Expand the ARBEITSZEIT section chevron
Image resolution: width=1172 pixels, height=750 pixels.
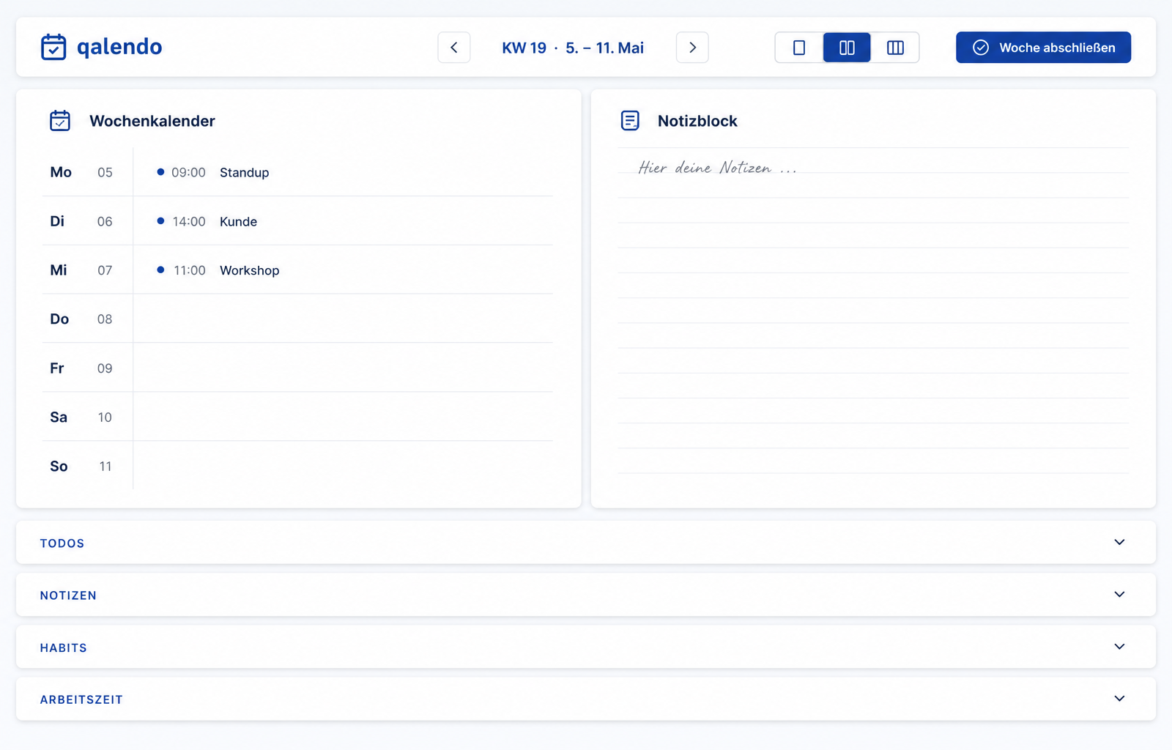[x=1119, y=698]
